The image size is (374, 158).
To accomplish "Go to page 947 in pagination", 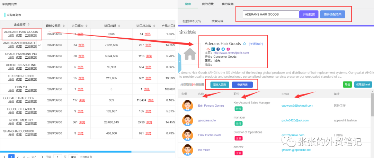I will (x=34, y=157).
